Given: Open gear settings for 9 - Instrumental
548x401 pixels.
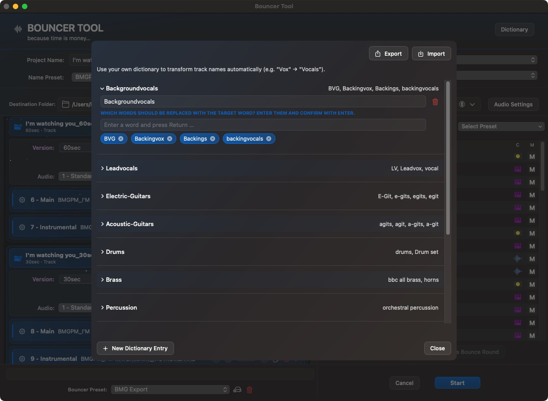Looking at the screenshot, I should click(22, 359).
